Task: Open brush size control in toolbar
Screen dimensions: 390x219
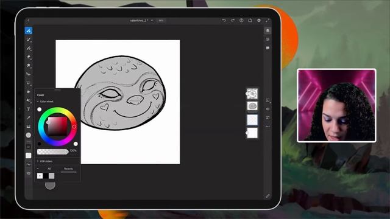Action: (29, 147)
